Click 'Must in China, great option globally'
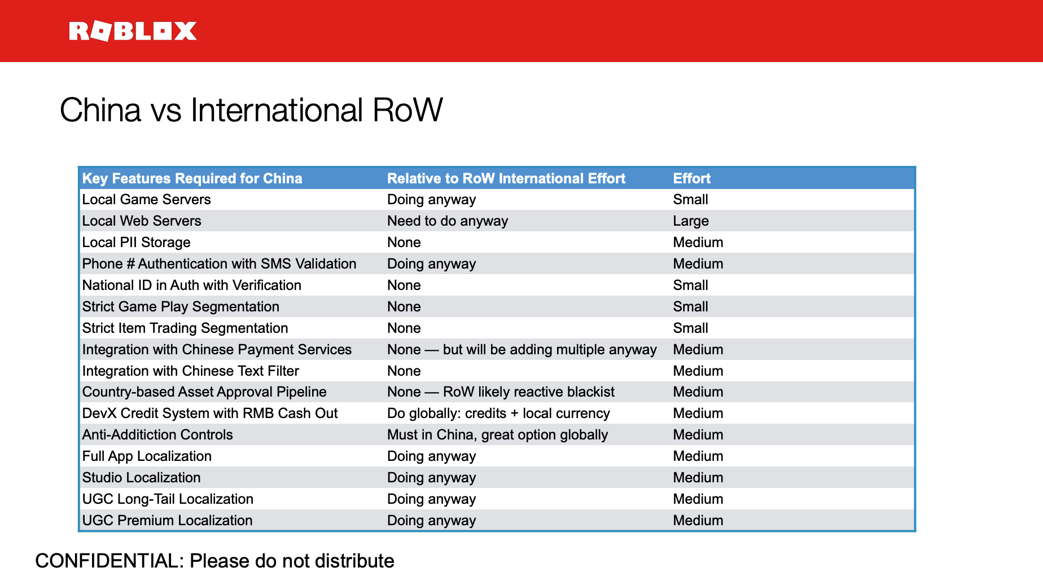Viewport: 1043px width, 585px height. pos(497,435)
